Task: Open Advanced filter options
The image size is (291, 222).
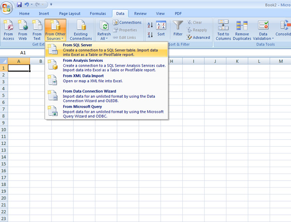Action: coord(198,37)
